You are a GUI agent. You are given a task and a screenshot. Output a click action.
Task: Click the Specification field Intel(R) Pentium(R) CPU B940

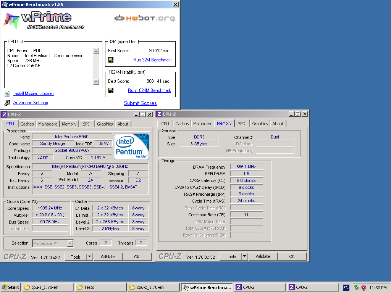[x=90, y=166]
